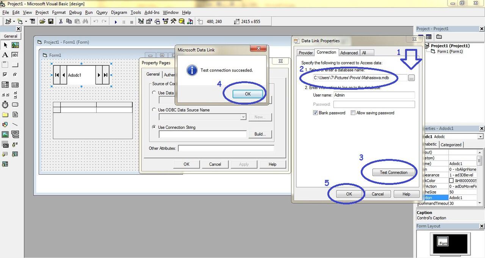Click the Save Project toolbar icon
485x258 pixels.
point(50,22)
